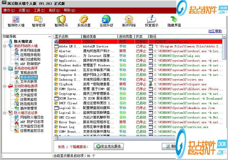Select 所有网络连接 tree item
The image size is (228, 160).
(30, 50)
